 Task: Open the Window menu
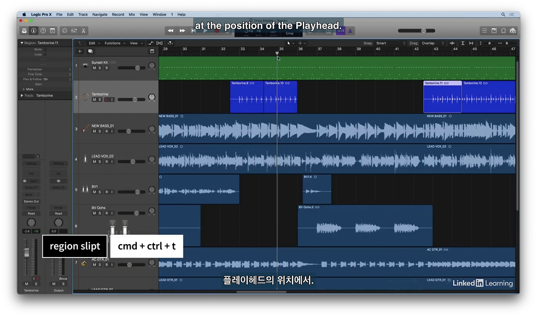[159, 14]
